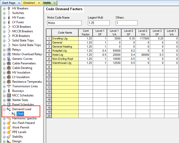Collapse the Demand Load tree node
179x143 pixels.
tap(4, 109)
